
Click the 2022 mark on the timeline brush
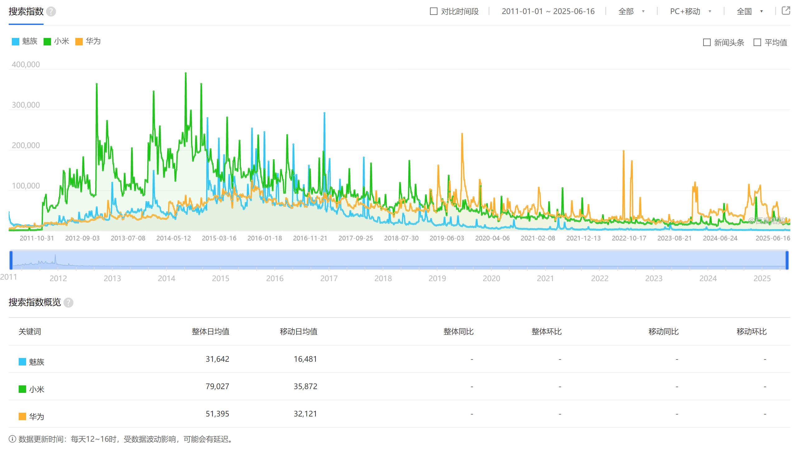coord(600,278)
